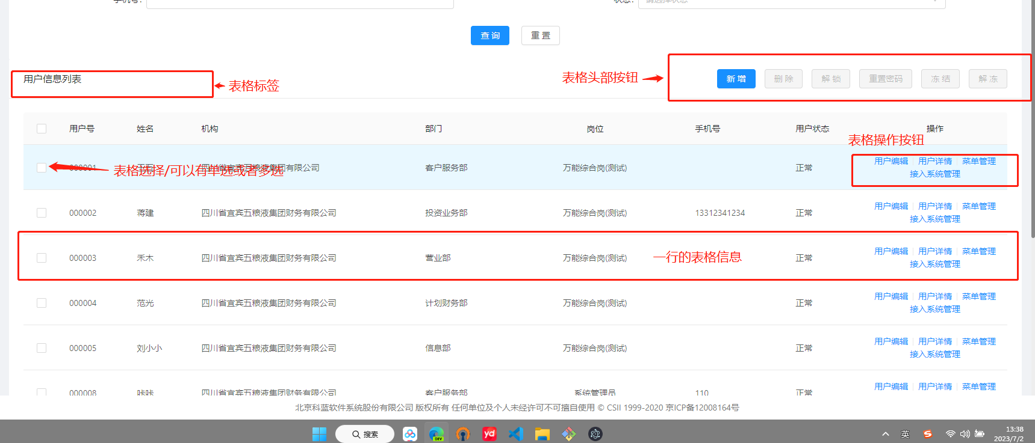The height and width of the screenshot is (443, 1035).
Task: Open 用户编辑 for user 000003
Action: pyautogui.click(x=891, y=251)
